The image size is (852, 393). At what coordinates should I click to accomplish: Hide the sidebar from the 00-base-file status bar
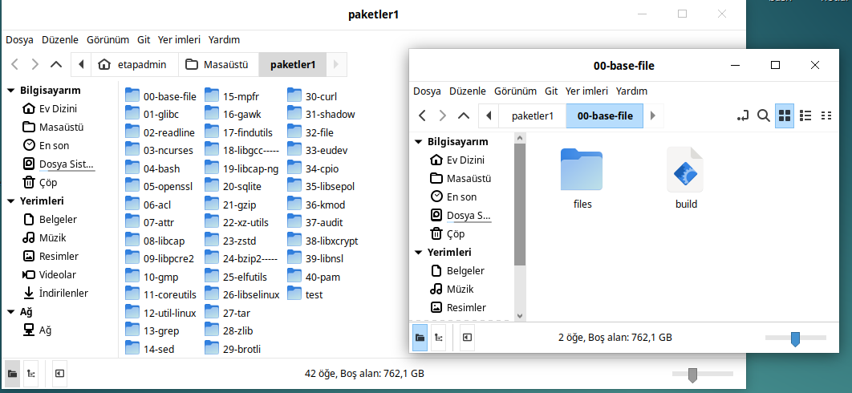pyautogui.click(x=467, y=338)
